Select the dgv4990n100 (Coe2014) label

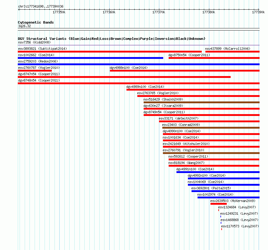[182, 131]
